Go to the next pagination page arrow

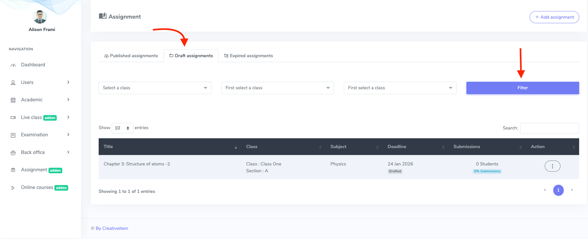point(572,190)
